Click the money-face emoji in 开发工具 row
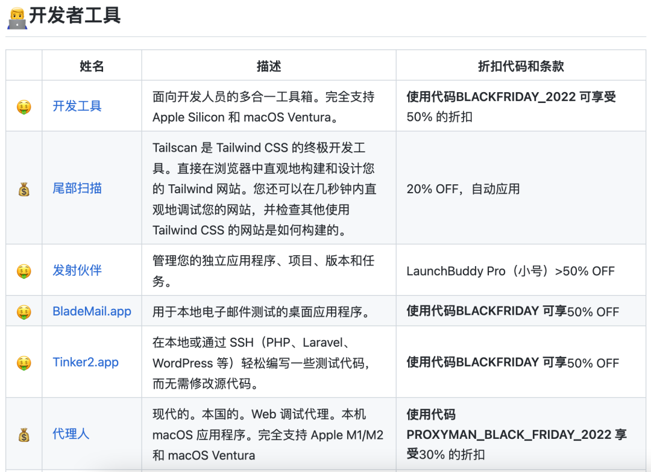 point(24,107)
